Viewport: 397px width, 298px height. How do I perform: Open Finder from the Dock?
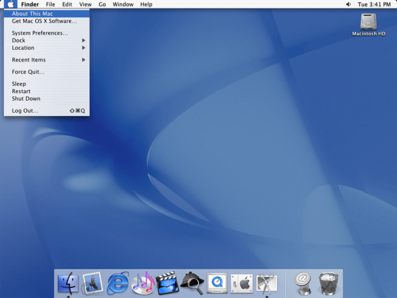coord(68,283)
